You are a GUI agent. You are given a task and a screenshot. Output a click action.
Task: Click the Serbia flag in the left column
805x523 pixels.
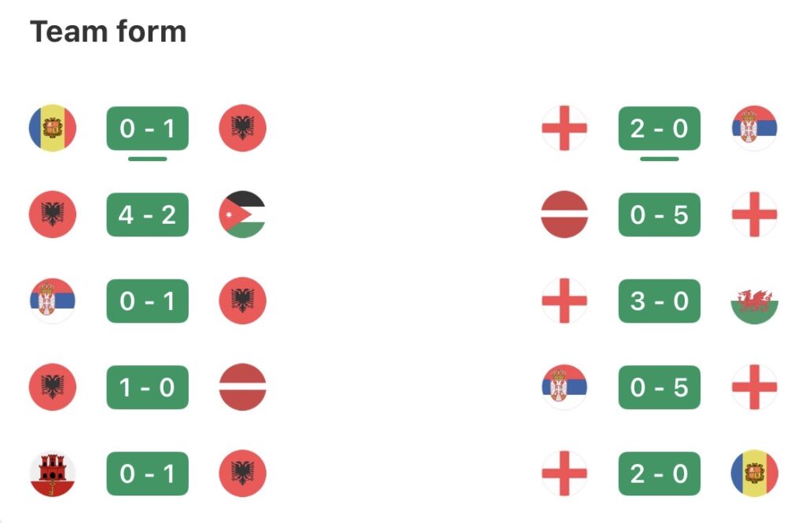(52, 301)
